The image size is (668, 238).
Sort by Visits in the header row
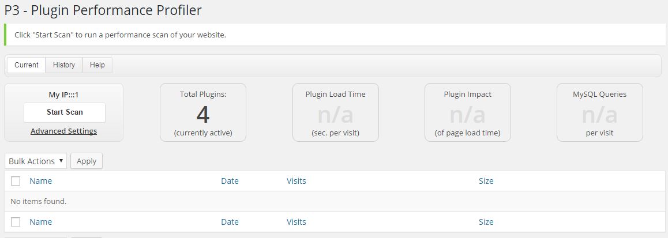(296, 181)
